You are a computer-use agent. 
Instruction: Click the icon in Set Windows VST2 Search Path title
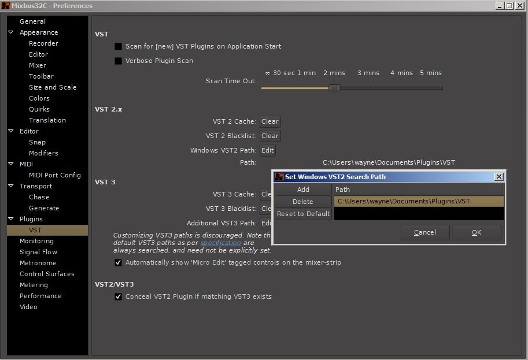279,177
